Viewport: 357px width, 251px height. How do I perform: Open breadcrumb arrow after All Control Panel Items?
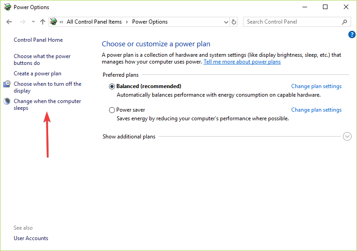(127, 22)
